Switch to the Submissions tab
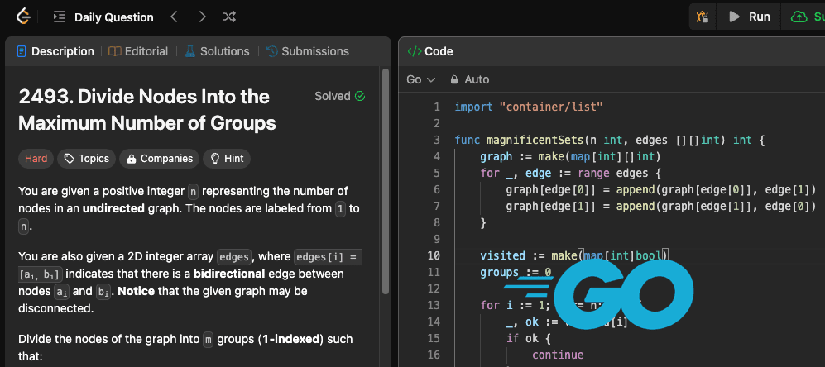 pos(307,51)
